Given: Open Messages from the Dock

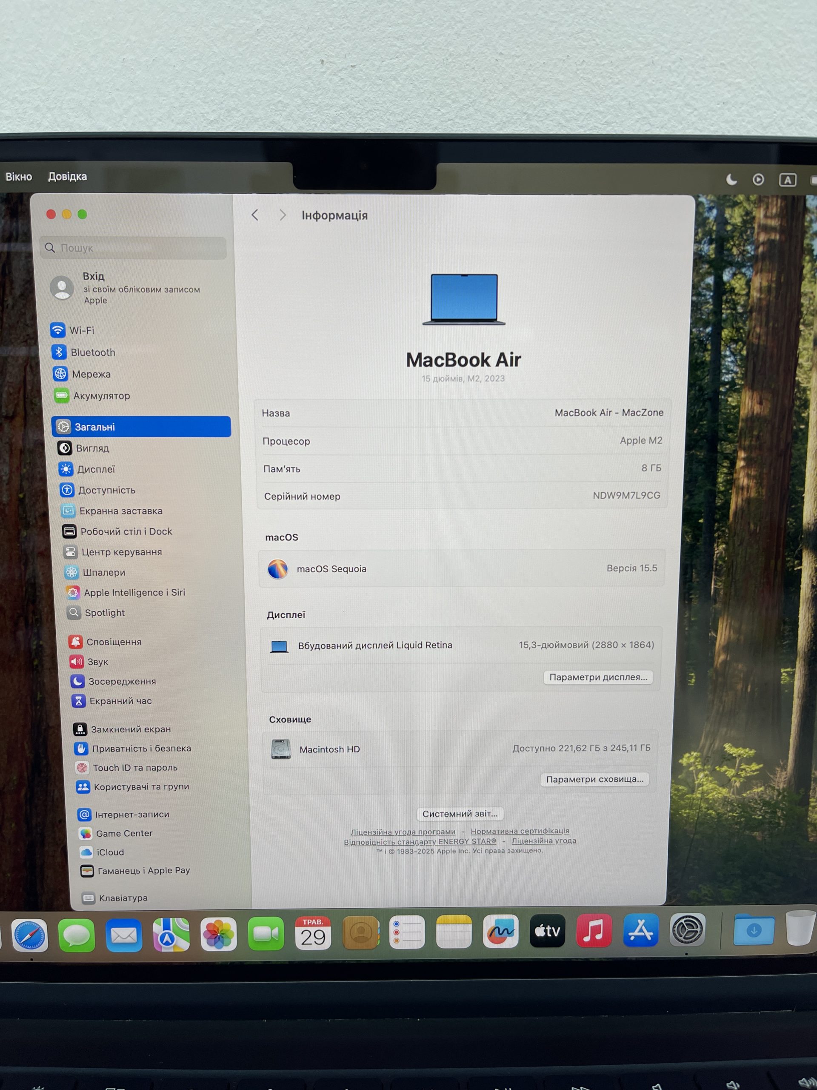Looking at the screenshot, I should coord(77,935).
